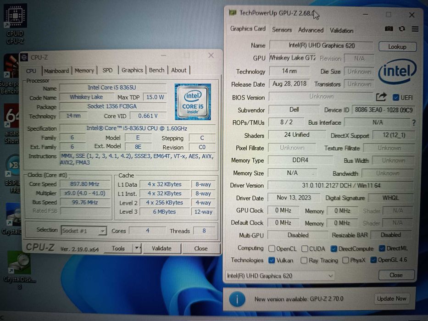Take a GPU-Z screenshot with the camera icon

pyautogui.click(x=389, y=28)
